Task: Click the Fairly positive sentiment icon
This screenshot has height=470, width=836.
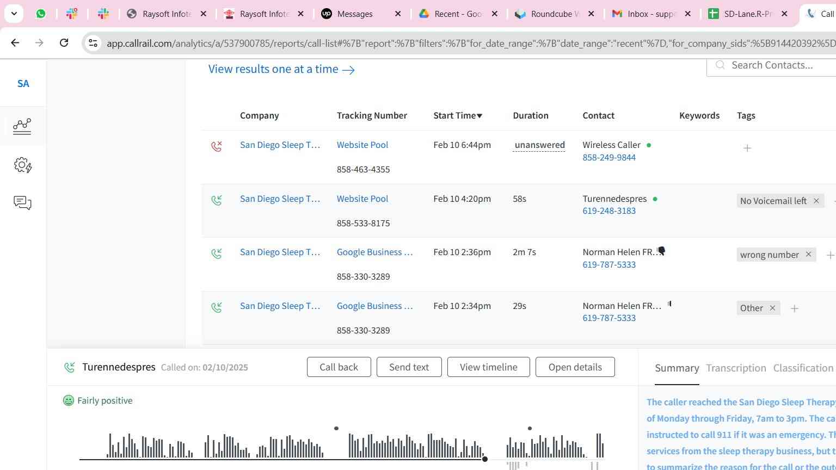Action: [x=69, y=400]
